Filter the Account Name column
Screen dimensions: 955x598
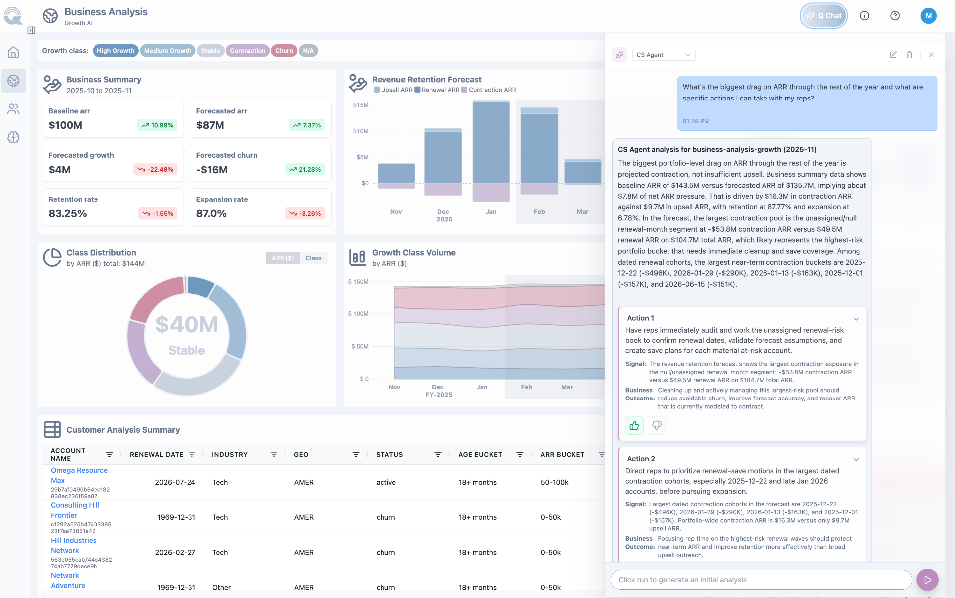point(109,454)
